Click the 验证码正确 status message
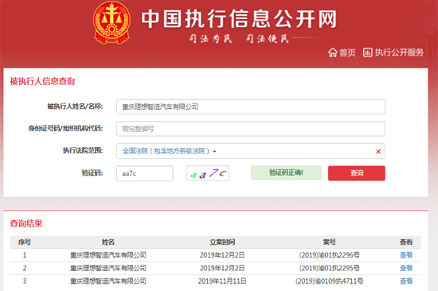Image resolution: width=438 pixels, height=291 pixels. 286,173
